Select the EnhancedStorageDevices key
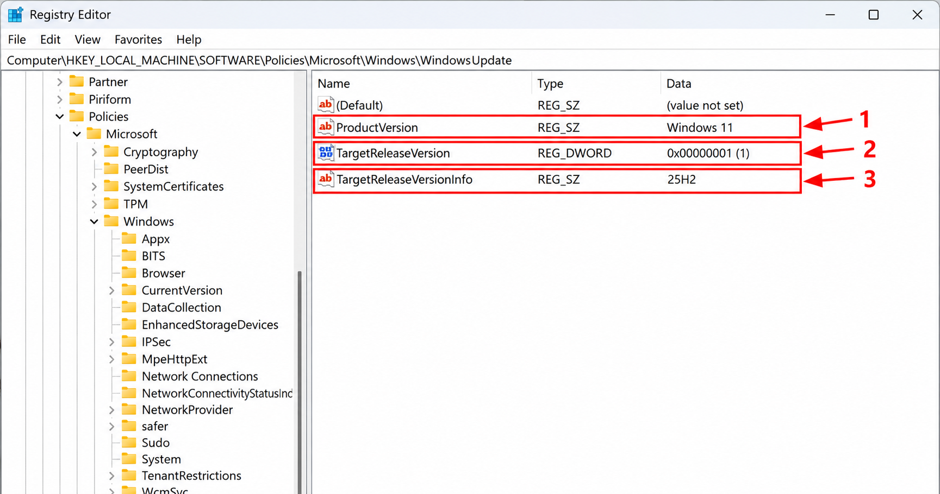Screen dimensions: 940x494 (x=210, y=325)
